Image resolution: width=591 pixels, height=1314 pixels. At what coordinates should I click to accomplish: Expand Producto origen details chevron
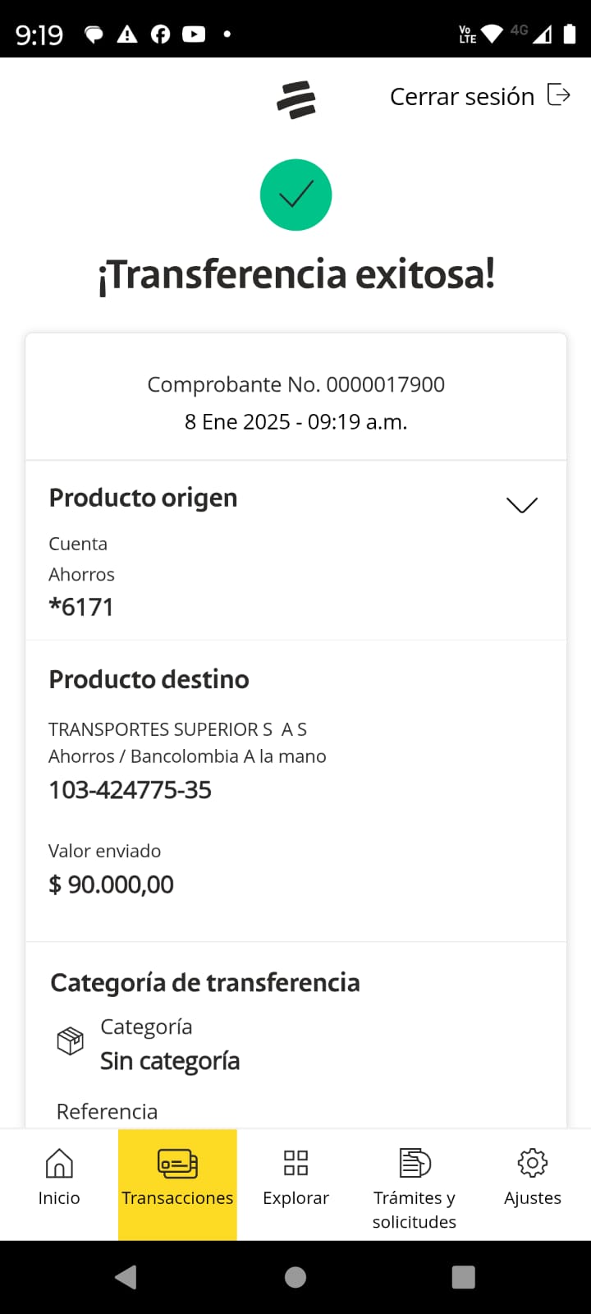click(x=522, y=504)
